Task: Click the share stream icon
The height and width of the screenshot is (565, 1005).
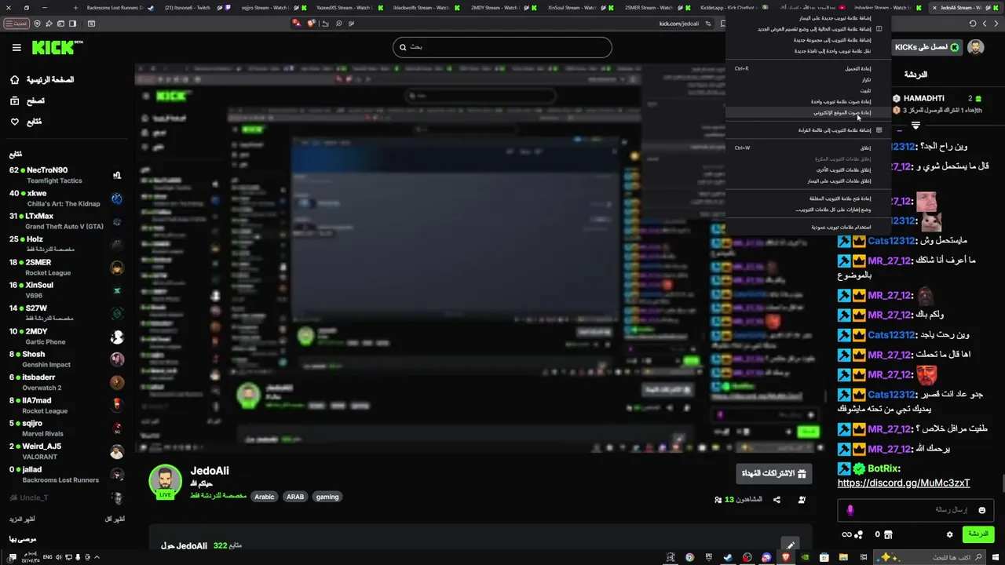Action: (x=777, y=500)
